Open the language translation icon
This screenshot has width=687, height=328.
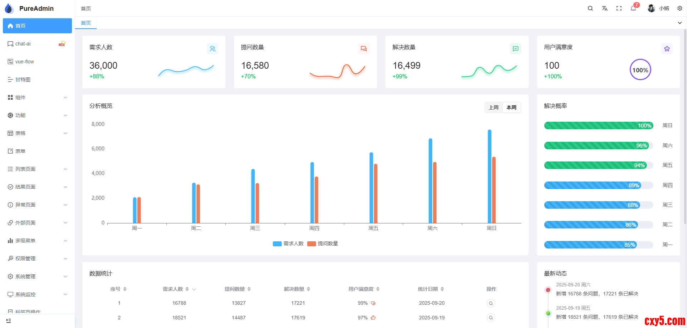pos(605,8)
